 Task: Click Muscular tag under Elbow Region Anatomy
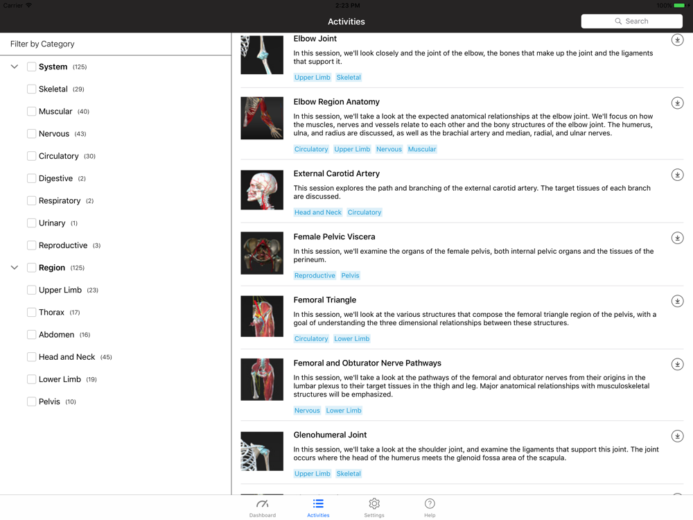(x=422, y=150)
